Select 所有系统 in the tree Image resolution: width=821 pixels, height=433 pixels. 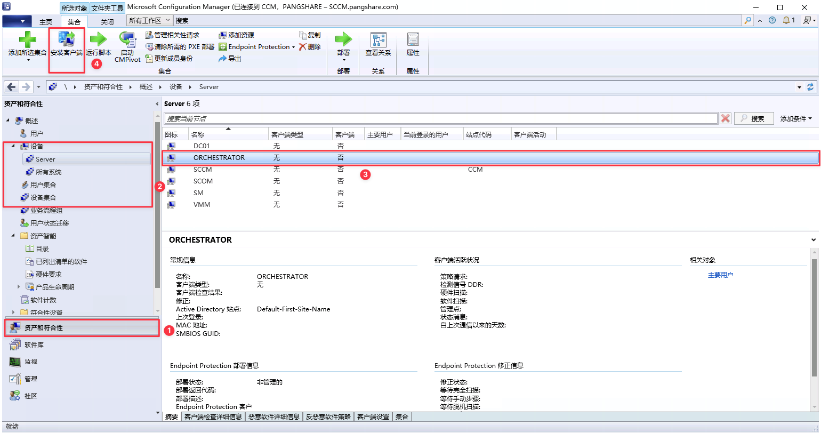[x=49, y=172]
